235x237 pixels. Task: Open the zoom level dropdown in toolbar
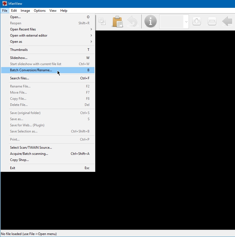186,22
